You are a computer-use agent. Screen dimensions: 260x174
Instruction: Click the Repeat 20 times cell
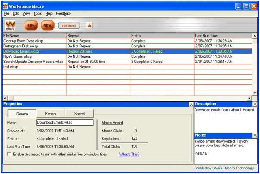click(x=98, y=51)
